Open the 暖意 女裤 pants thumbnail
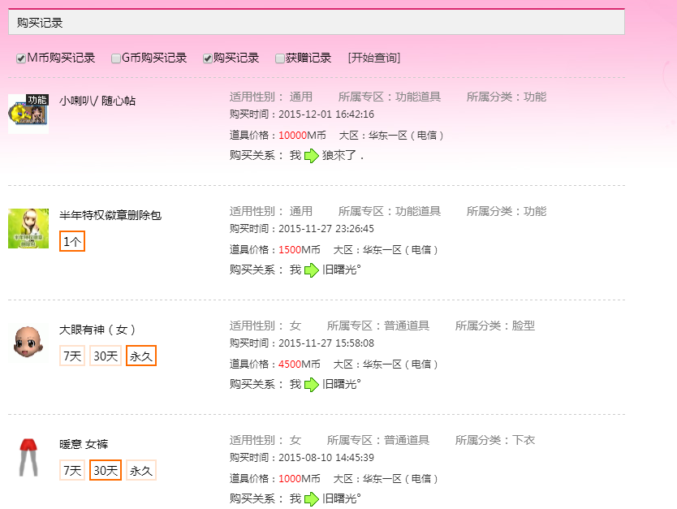This screenshot has height=509, width=677. tap(28, 458)
